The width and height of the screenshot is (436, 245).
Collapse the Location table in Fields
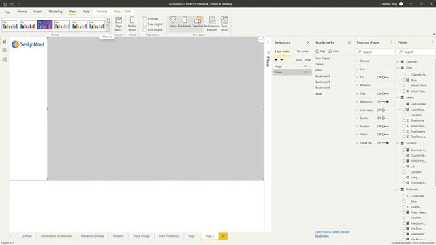[398, 144]
